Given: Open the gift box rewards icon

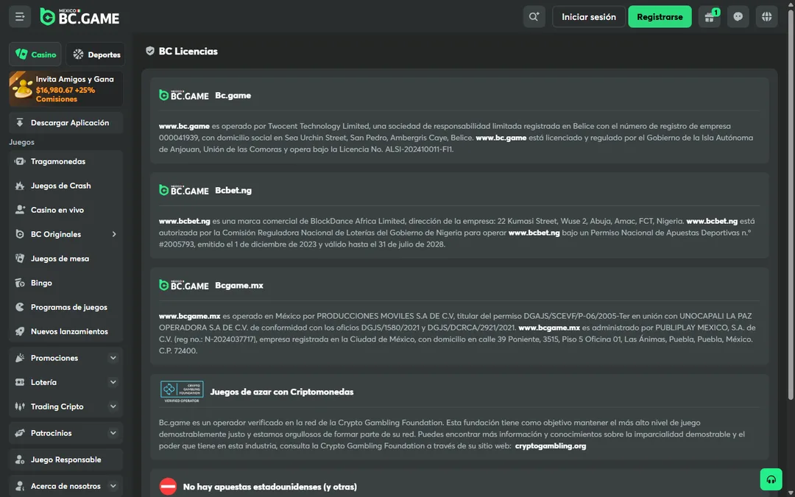Looking at the screenshot, I should coord(710,17).
